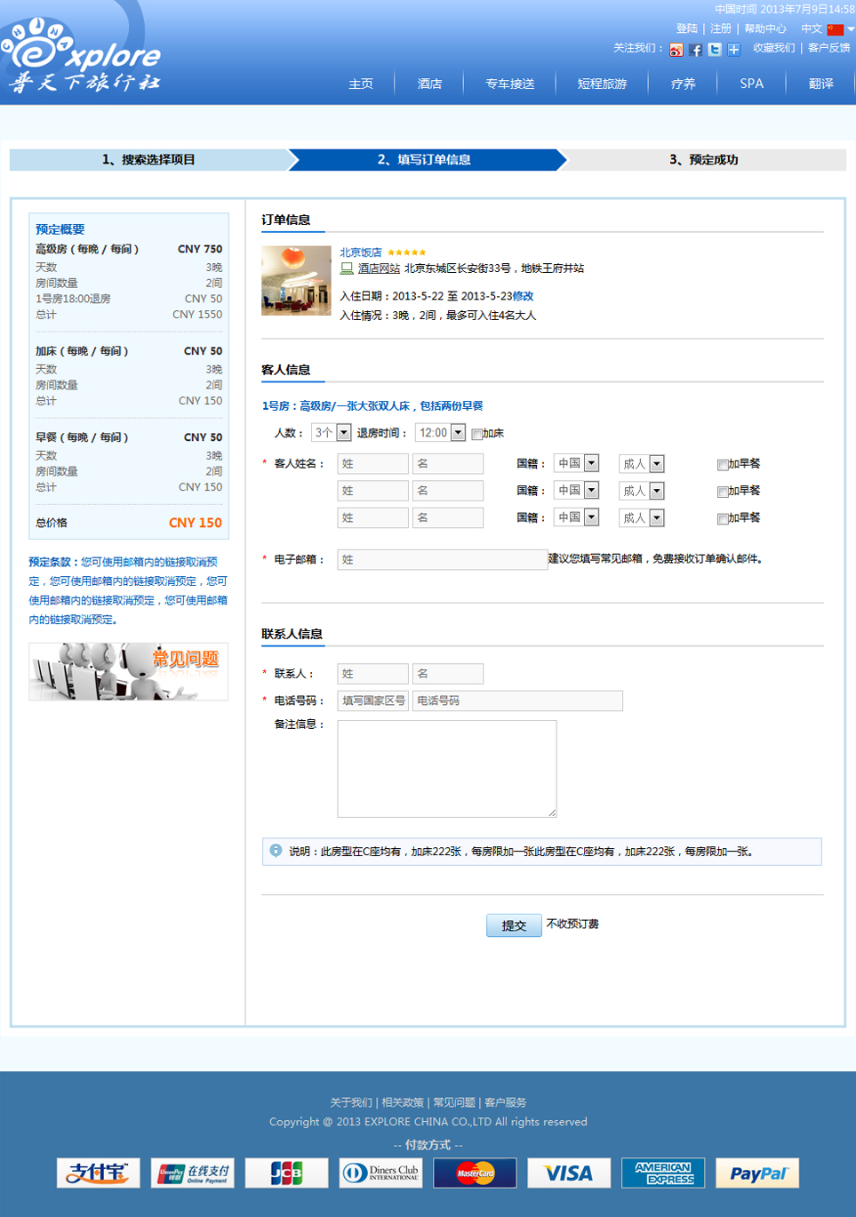Click the 相关政策 footer link
Viewport: 856px width, 1217px height.
point(403,1102)
